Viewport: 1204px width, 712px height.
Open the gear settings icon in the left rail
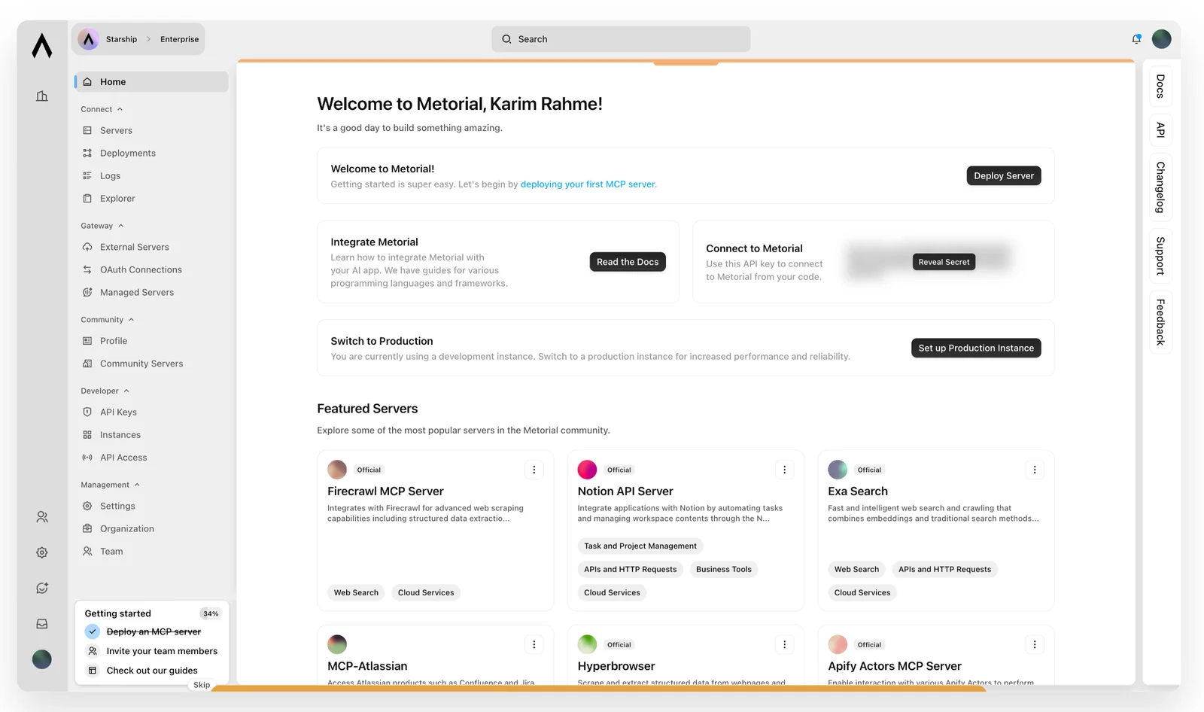(42, 552)
